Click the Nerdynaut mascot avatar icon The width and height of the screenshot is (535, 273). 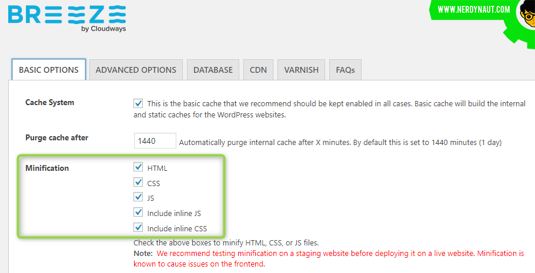pos(527,14)
